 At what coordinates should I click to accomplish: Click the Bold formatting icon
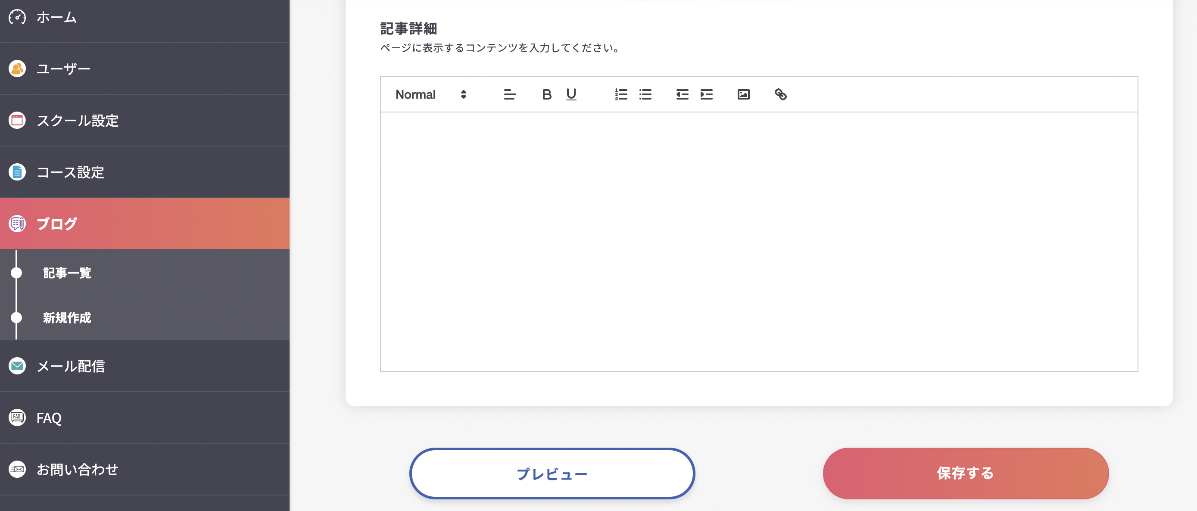click(x=547, y=94)
